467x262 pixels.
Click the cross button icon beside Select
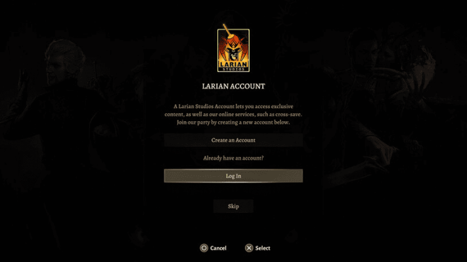[x=249, y=248]
